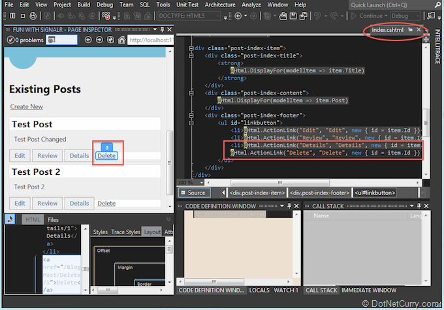Collapse the inspector pane double chevron
Screen dimensions: 444x310
pyautogui.click(x=168, y=219)
